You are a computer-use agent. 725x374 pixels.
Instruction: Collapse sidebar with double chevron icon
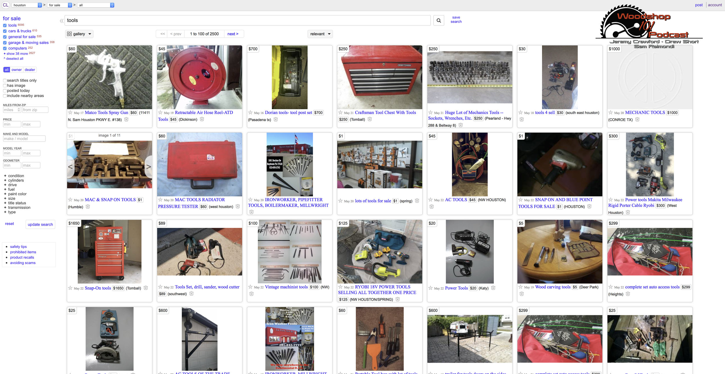pyautogui.click(x=61, y=21)
